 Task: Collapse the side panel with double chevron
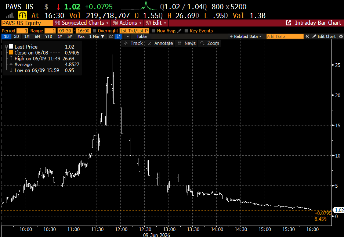pyautogui.click(x=307, y=36)
